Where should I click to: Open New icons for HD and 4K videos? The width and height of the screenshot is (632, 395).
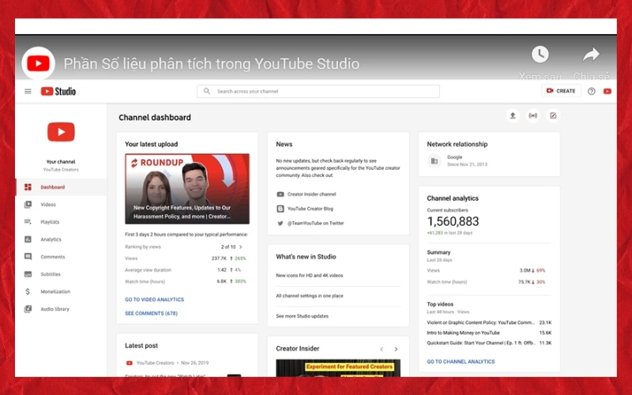[310, 276]
